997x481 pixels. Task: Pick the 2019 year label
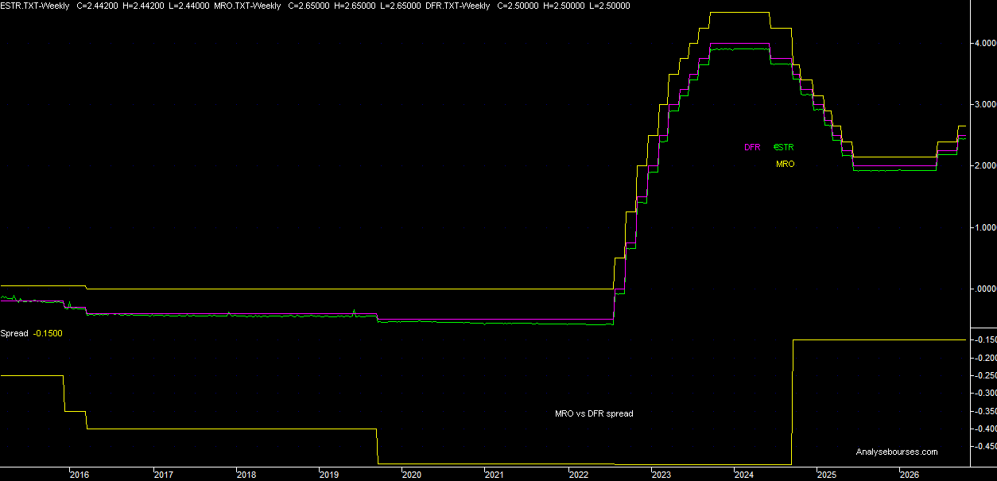[328, 475]
